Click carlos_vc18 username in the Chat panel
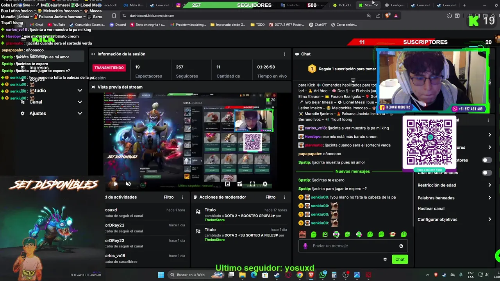 tap(315, 128)
